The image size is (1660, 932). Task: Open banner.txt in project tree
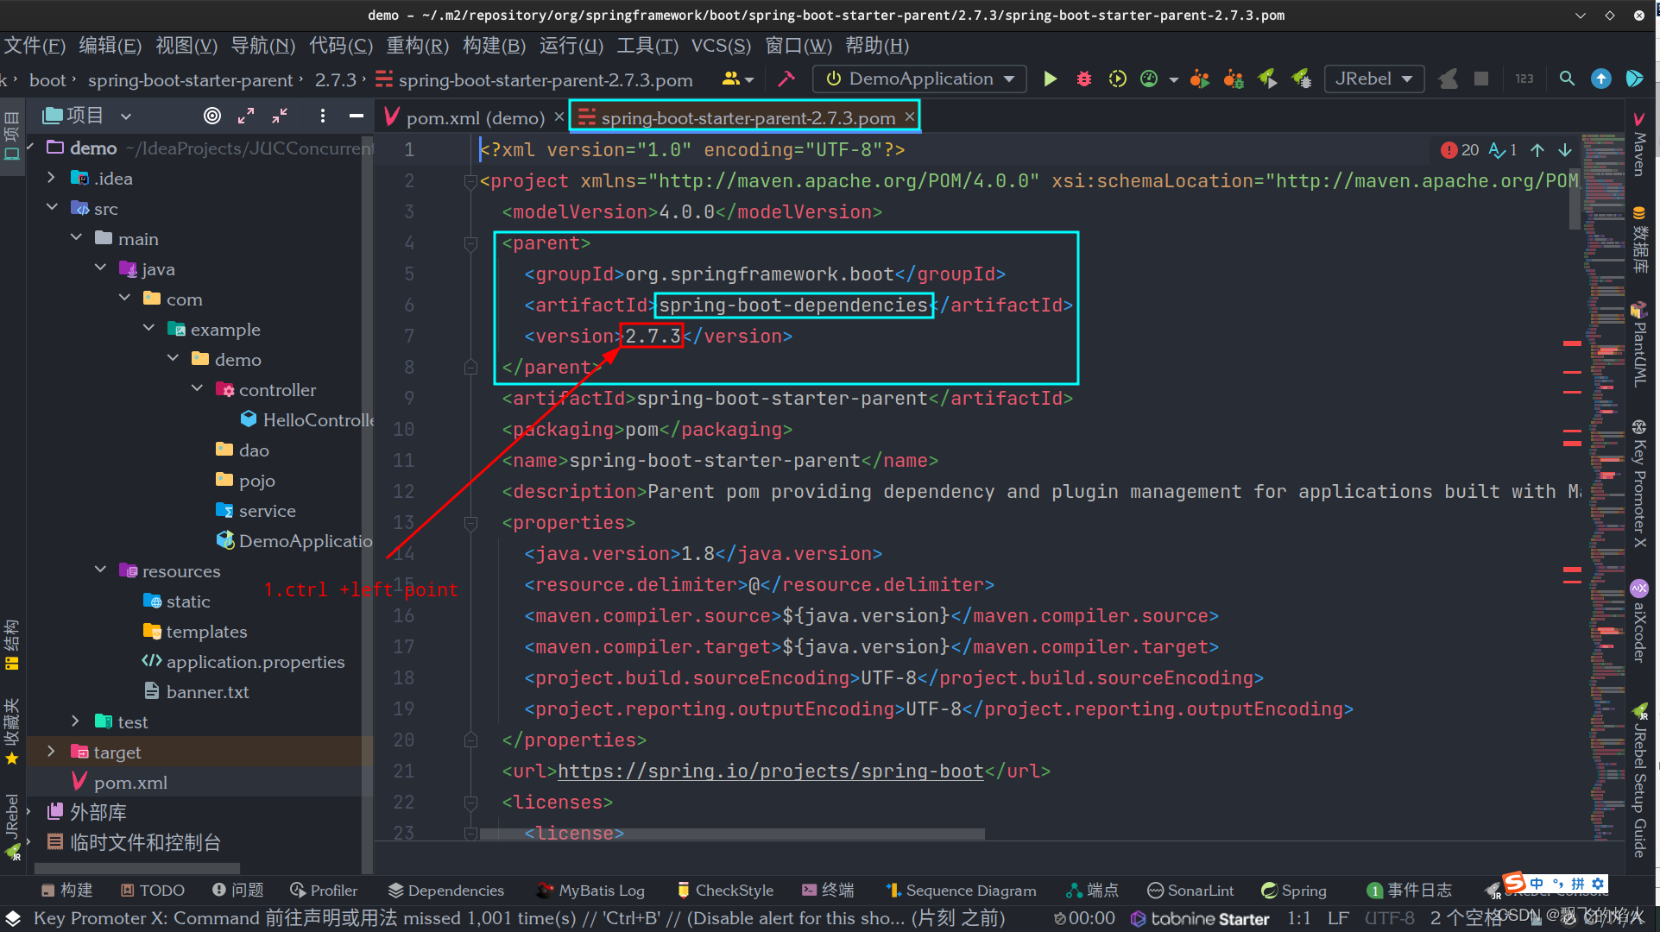click(x=197, y=691)
